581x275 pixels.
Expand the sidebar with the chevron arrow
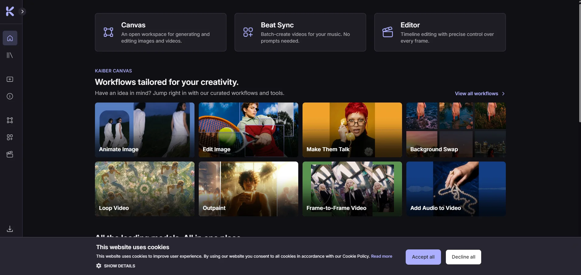(x=22, y=12)
